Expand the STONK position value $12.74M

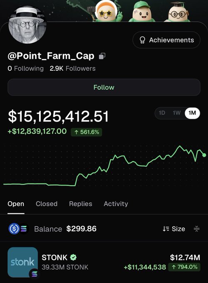pos(185,257)
